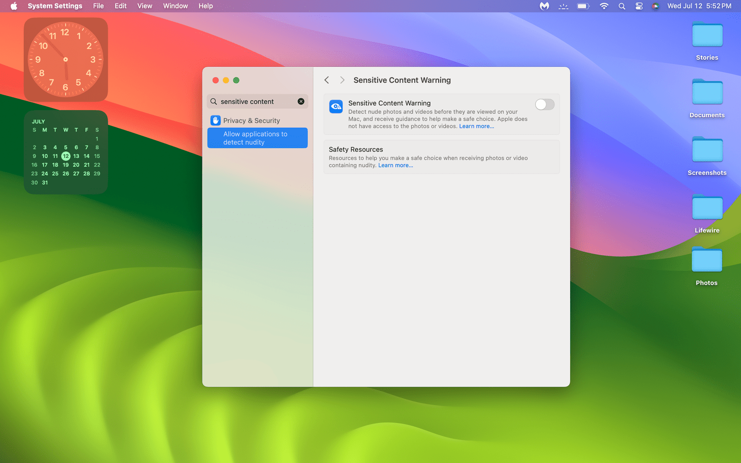Screen dimensions: 741x463
Task: Navigate forward using the right chevron
Action: pos(342,79)
